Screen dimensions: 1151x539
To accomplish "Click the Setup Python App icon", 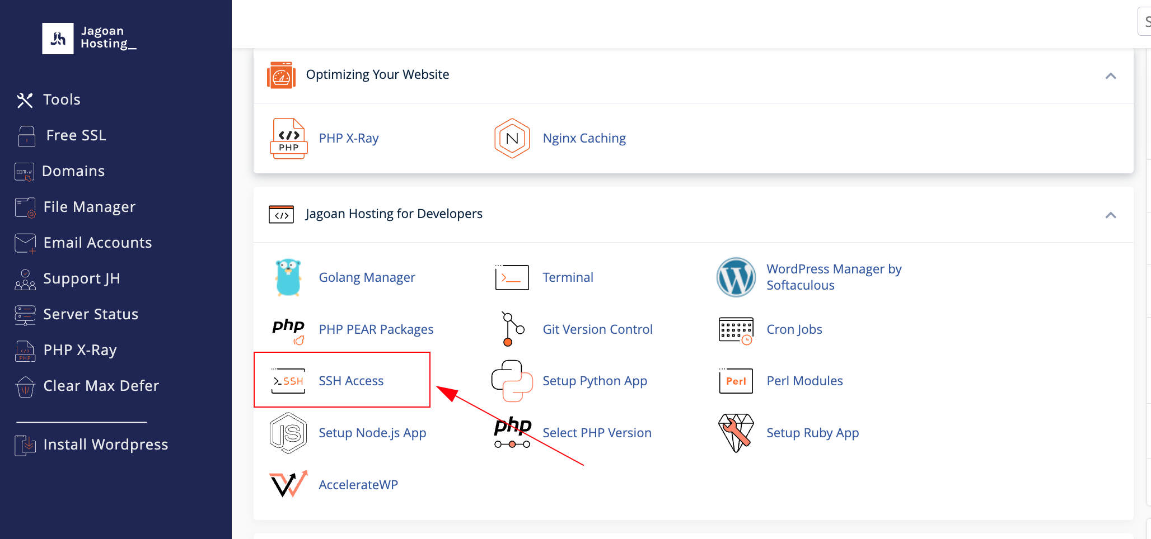I will pos(512,381).
